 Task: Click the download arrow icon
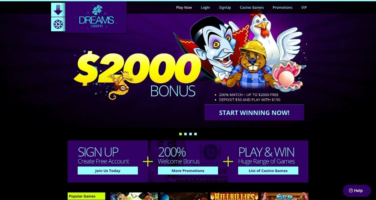58,10
